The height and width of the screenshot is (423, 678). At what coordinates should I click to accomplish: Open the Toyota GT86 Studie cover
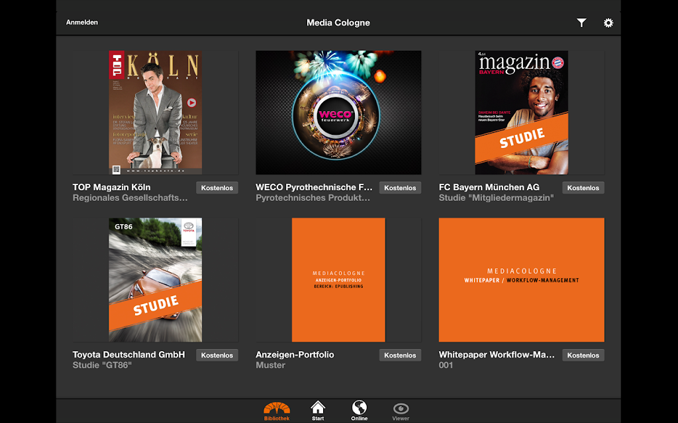tap(155, 280)
